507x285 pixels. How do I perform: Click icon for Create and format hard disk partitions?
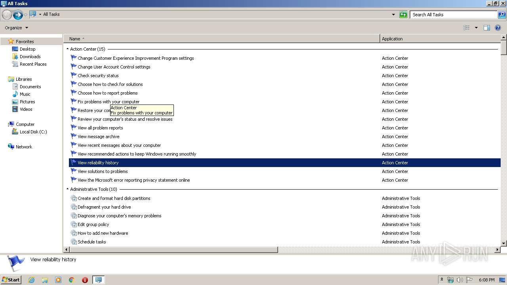(74, 198)
